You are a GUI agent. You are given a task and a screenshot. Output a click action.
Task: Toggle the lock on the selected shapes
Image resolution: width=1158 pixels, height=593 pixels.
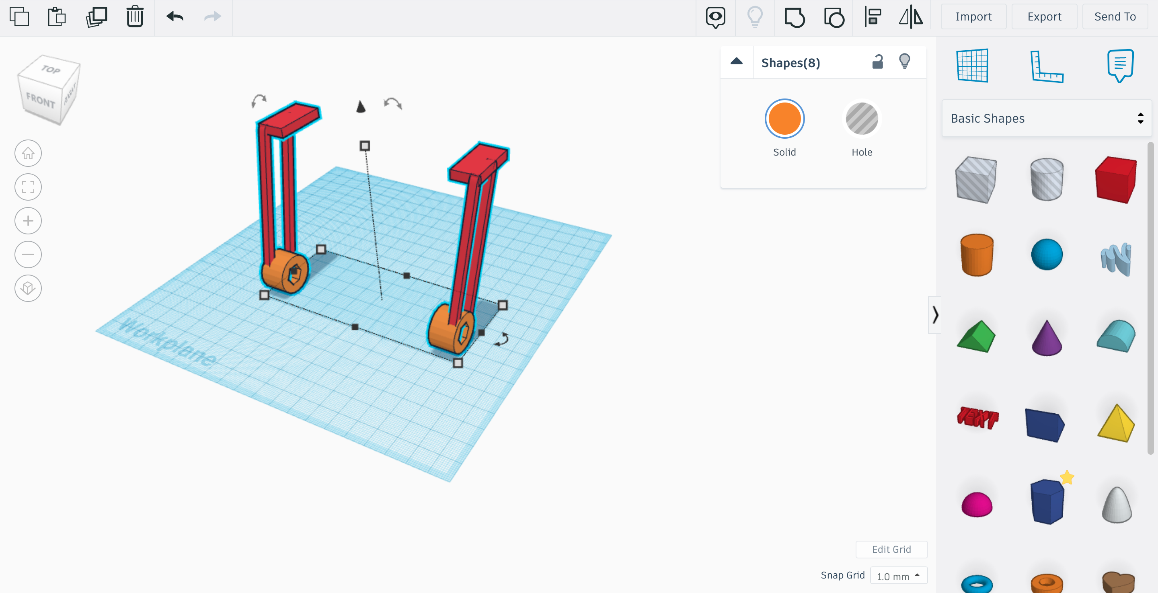[x=877, y=62]
